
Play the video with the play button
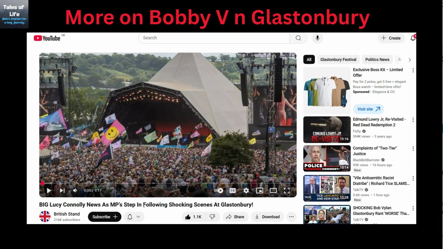(x=49, y=191)
